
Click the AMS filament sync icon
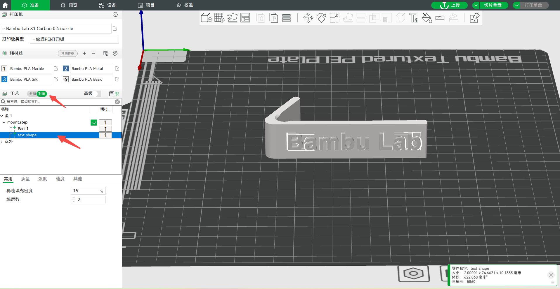tap(106, 53)
